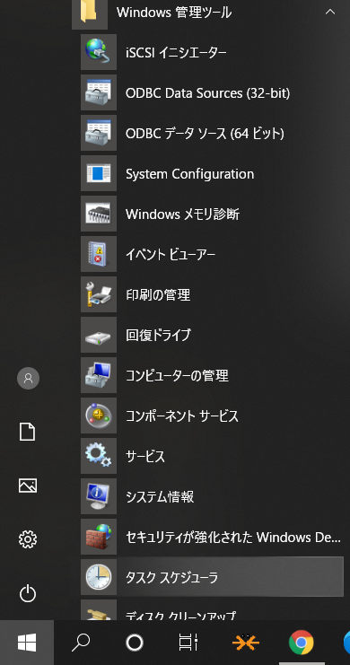The height and width of the screenshot is (665, 350).
Task: Select コンピューターの管理 from the list
Action: 212,375
